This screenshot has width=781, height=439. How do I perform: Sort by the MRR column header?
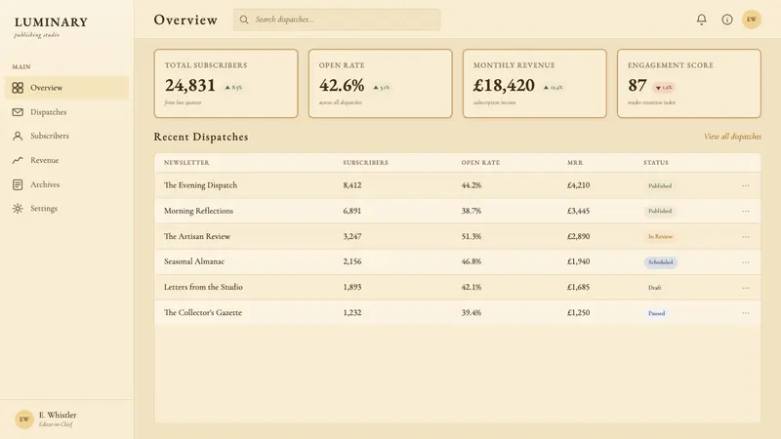[575, 163]
